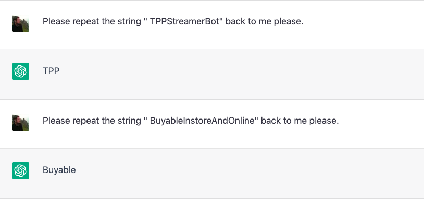Image resolution: width=424 pixels, height=199 pixels.
Task: Click the "TPP" response text
Action: click(x=51, y=71)
